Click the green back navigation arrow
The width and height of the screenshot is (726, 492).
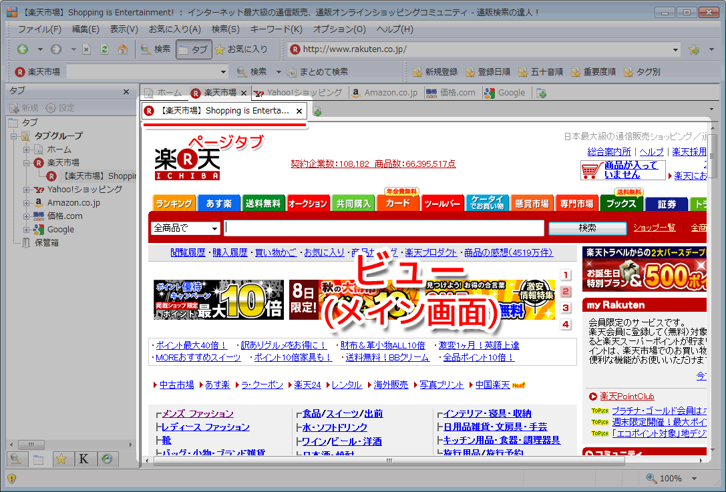22,49
